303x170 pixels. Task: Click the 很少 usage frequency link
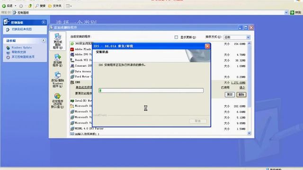pyautogui.click(x=242, y=87)
